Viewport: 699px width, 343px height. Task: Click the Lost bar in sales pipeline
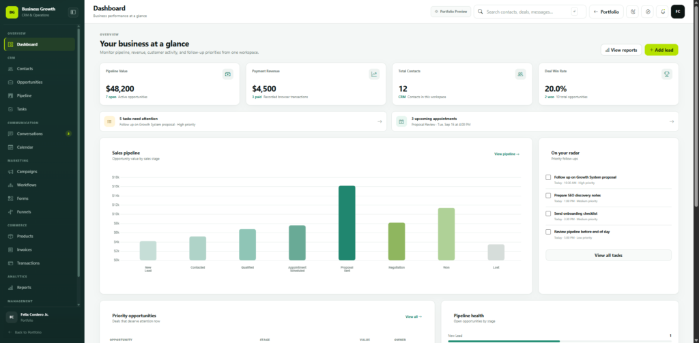496,252
